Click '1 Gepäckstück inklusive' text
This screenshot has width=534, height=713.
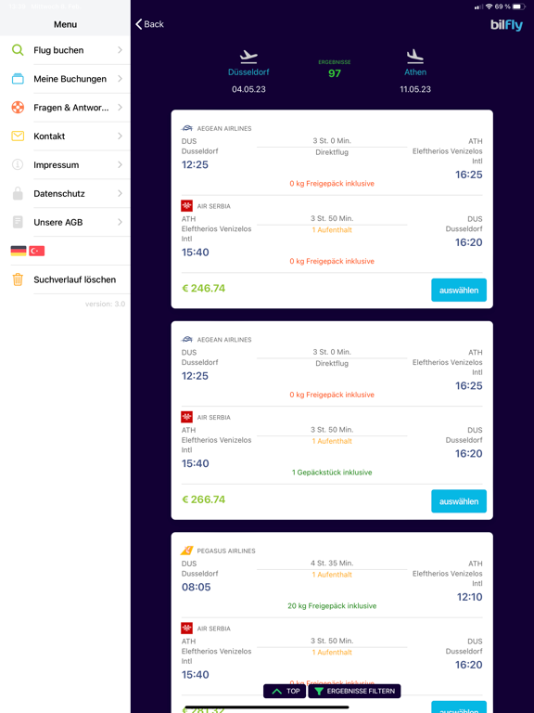(x=332, y=472)
